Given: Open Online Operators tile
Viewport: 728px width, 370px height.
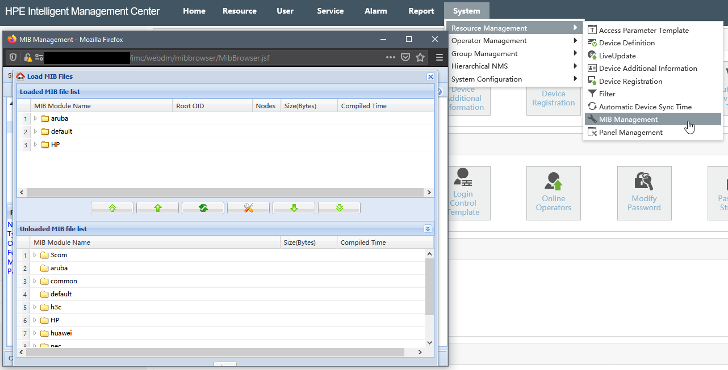Looking at the screenshot, I should (x=554, y=193).
